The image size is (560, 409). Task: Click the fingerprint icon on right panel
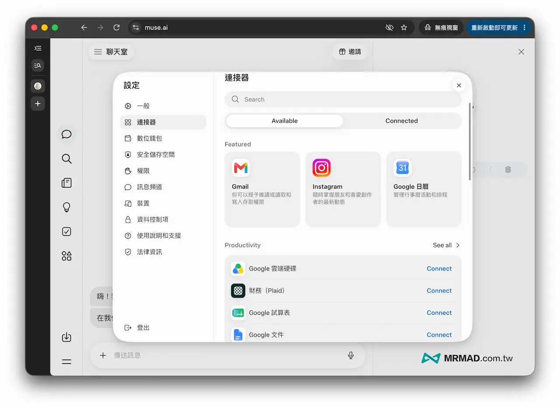tap(507, 170)
